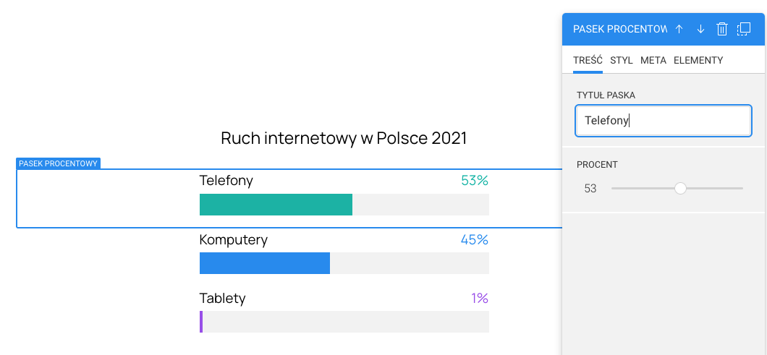Screen dimensions: 767x355
Task: Open the STYL tab
Action: [622, 60]
